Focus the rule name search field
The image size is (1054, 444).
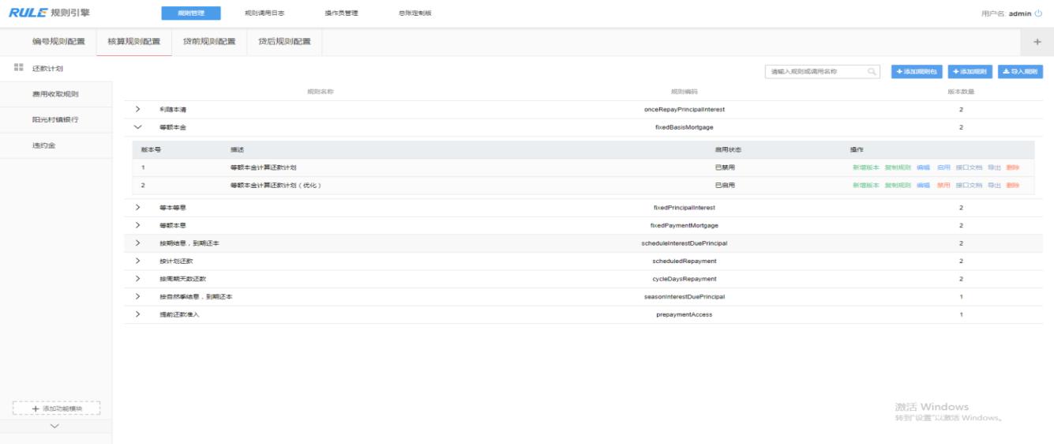click(x=823, y=71)
